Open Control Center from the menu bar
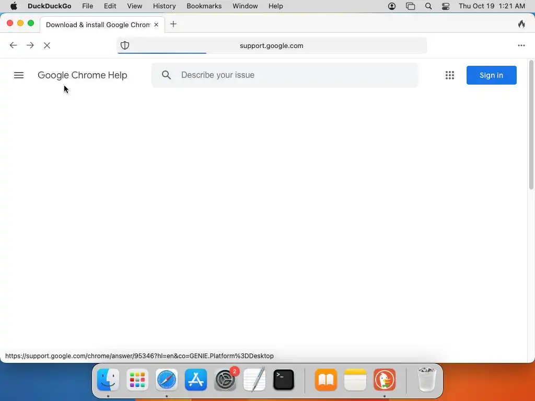The image size is (535, 401). click(446, 6)
